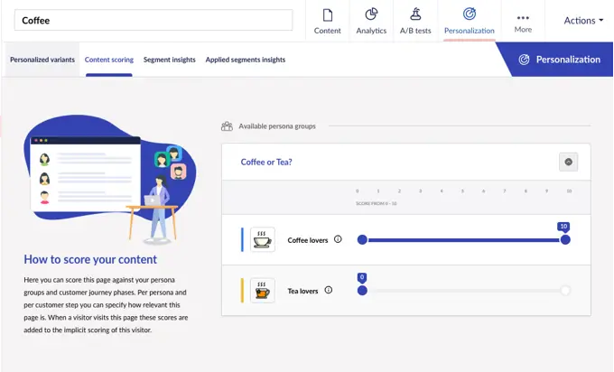Click the Coffee or Tea? group title
The height and width of the screenshot is (372, 614).
coord(266,163)
